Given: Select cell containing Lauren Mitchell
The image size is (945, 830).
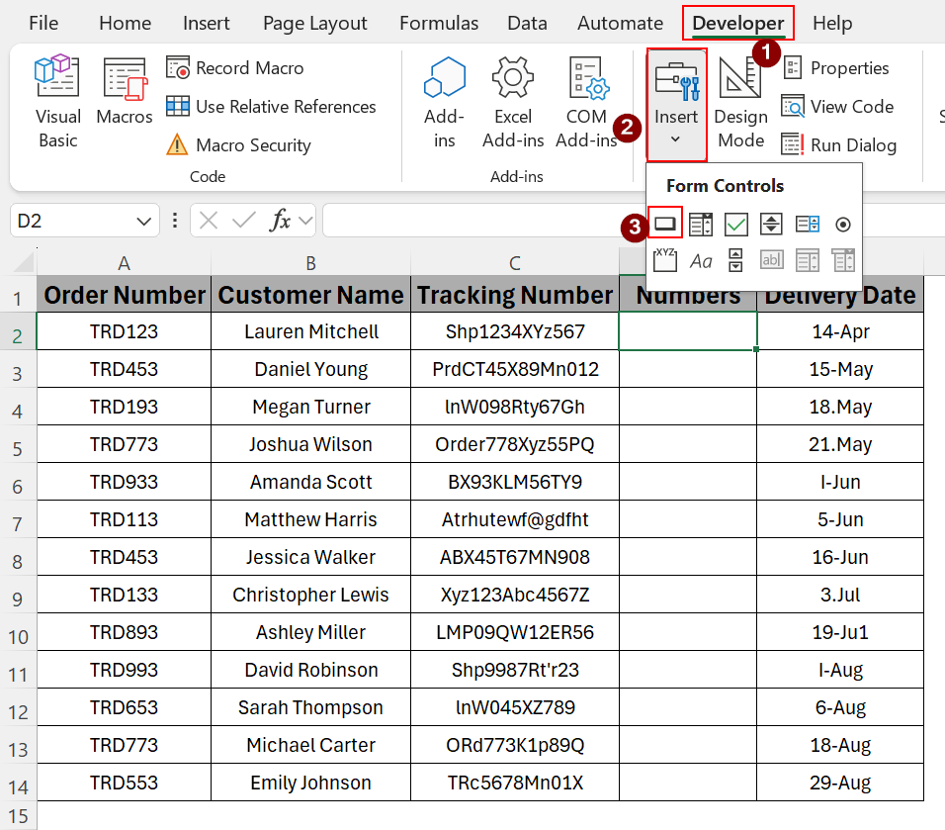Looking at the screenshot, I should pyautogui.click(x=310, y=331).
